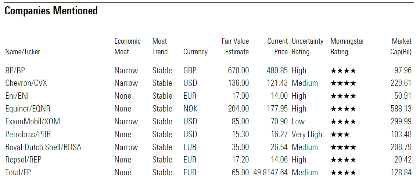Viewport: 420px width, 190px height.
Task: Click the Eni/ENI company name
Action: point(17,96)
